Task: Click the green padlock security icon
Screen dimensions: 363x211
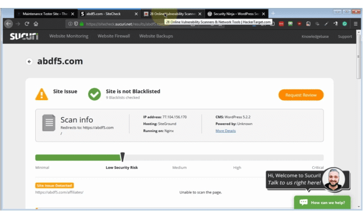Action: tap(82, 24)
